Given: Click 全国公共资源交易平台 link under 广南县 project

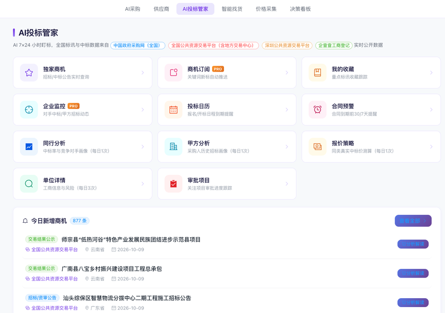Looking at the screenshot, I should tap(54, 279).
